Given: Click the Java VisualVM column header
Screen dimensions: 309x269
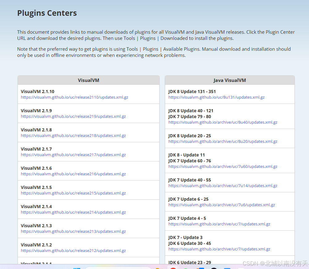Looking at the screenshot, I should point(230,80).
